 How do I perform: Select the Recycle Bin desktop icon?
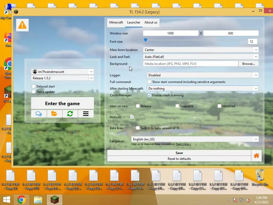pos(260,178)
